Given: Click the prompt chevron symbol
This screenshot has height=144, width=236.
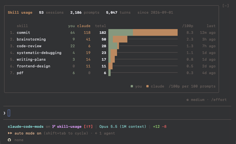Looking at the screenshot, I should tap(4, 113).
